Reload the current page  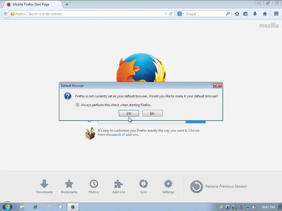[x=171, y=14]
